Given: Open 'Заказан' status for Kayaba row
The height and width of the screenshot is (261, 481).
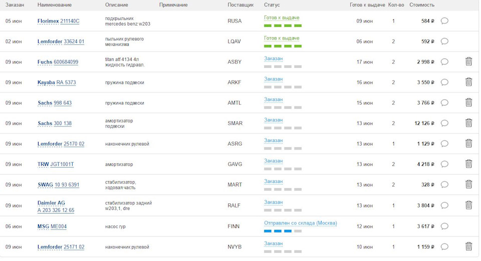Looking at the screenshot, I should (274, 79).
